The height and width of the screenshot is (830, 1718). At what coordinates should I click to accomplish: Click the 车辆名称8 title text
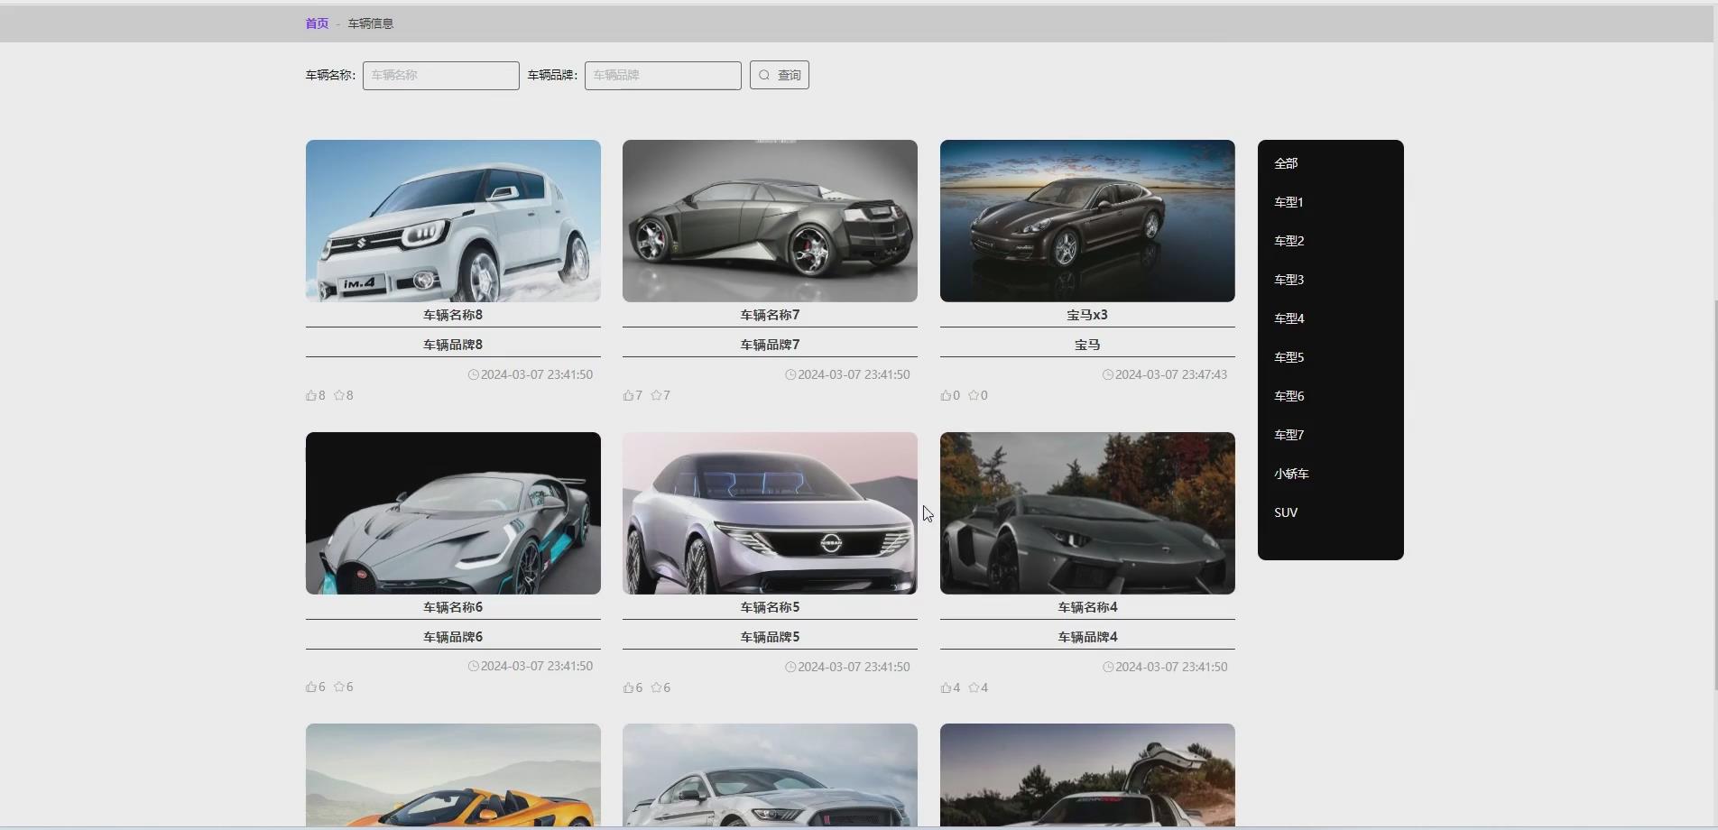tap(453, 315)
